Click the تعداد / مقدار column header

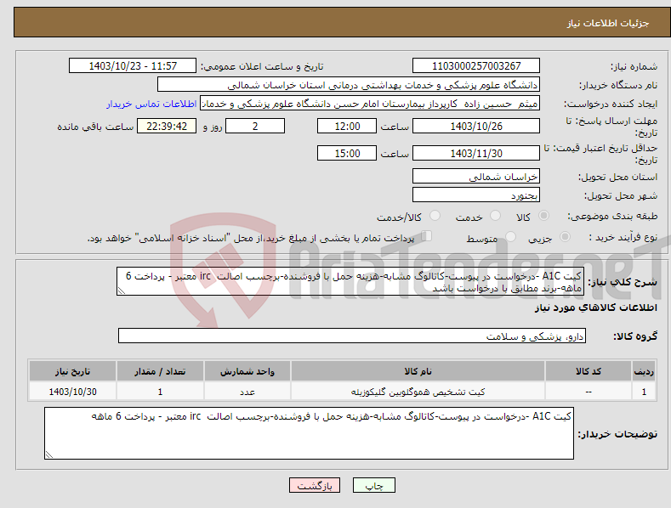(x=160, y=371)
